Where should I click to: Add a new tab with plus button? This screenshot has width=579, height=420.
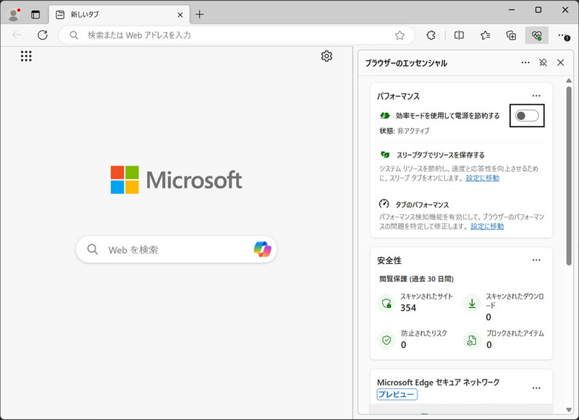pyautogui.click(x=200, y=14)
